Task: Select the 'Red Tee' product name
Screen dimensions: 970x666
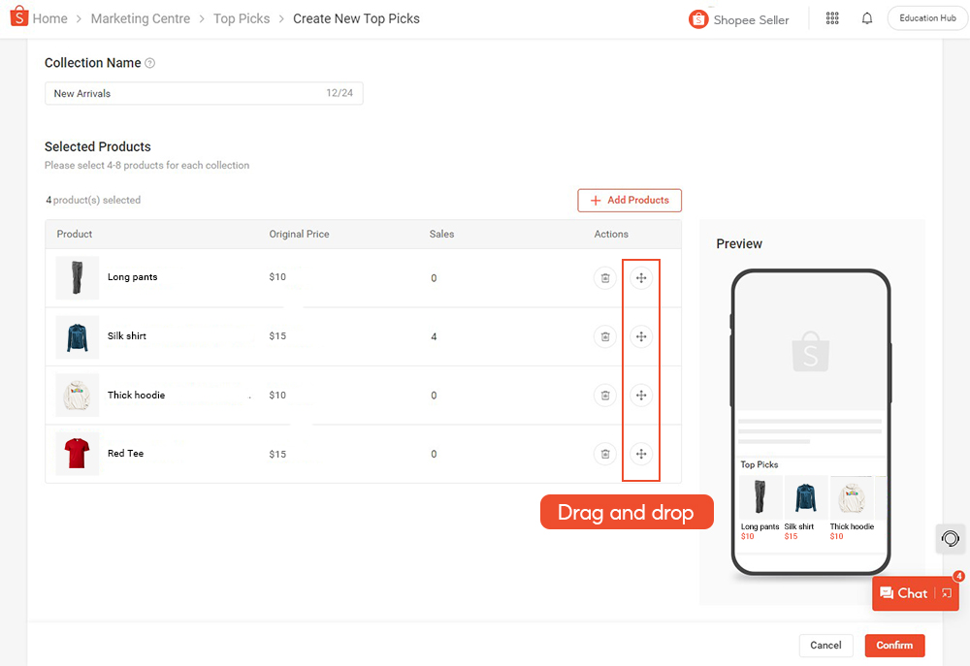Action: pyautogui.click(x=125, y=454)
